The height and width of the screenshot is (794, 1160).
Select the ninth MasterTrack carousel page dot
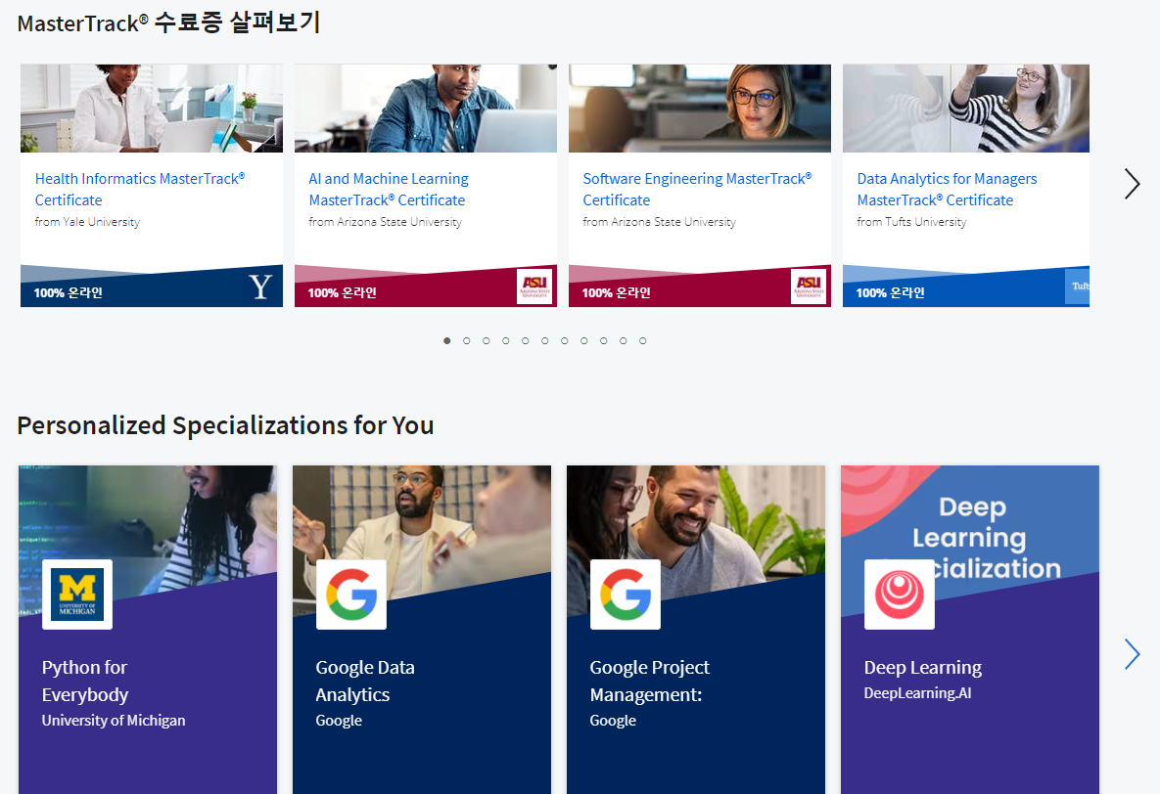pyautogui.click(x=604, y=341)
